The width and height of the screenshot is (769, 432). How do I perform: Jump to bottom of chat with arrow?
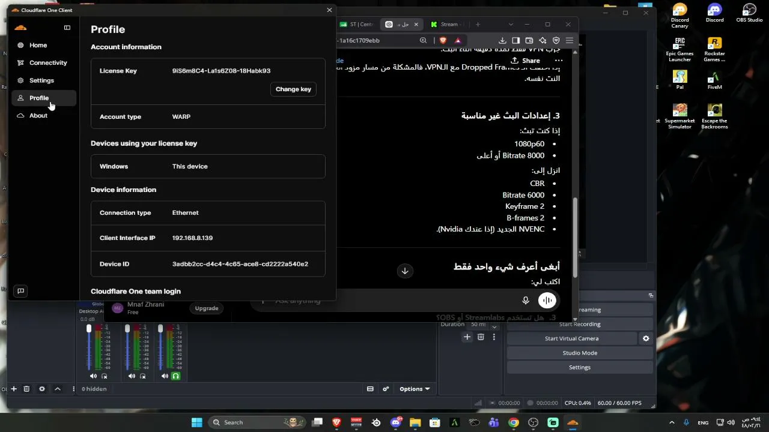click(405, 271)
